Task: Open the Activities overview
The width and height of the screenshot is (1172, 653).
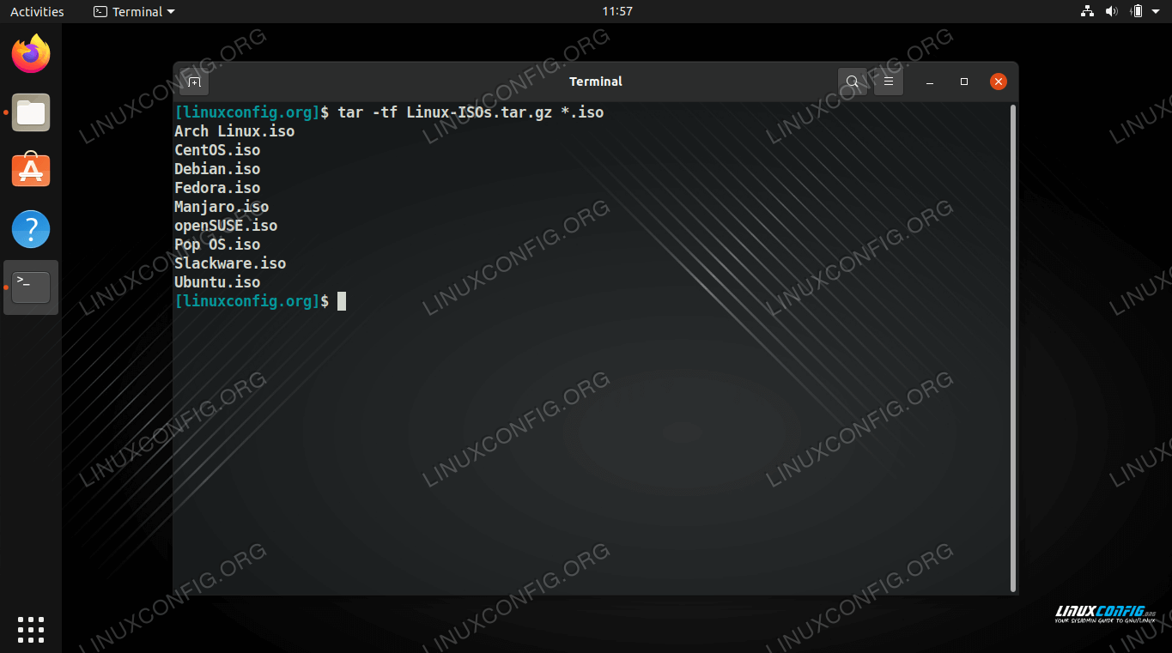Action: (x=37, y=11)
